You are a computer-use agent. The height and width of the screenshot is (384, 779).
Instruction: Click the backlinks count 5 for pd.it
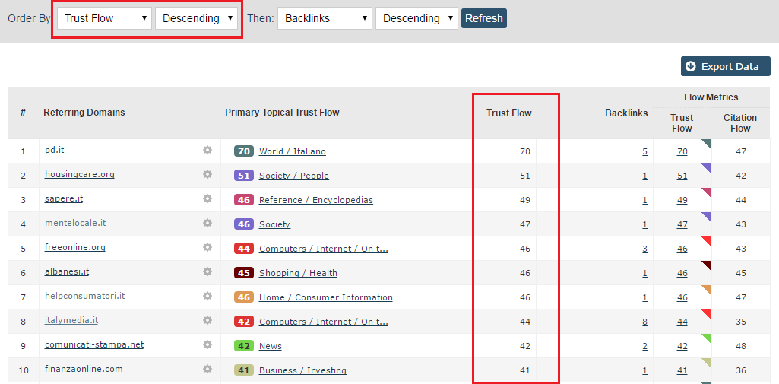coord(645,151)
